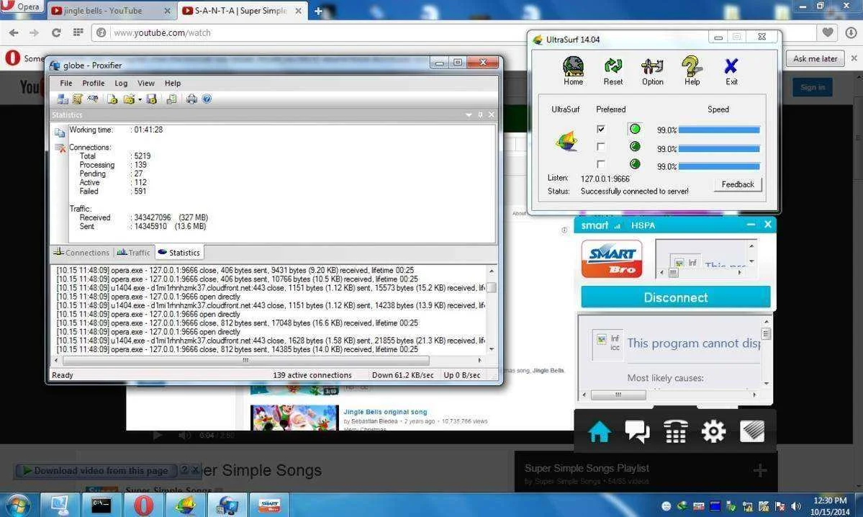This screenshot has height=517, width=863.
Task: Click Smart Bro logo image
Action: coord(612,258)
